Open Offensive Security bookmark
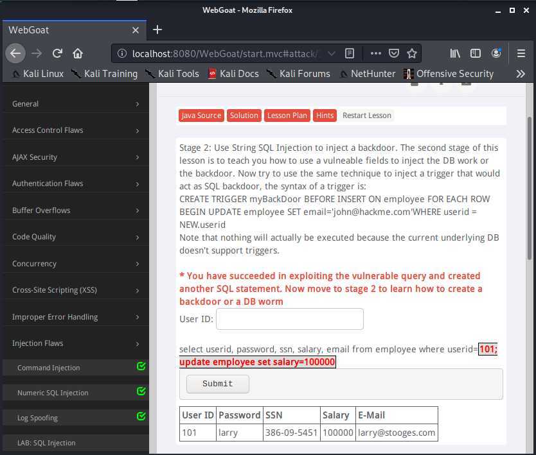The width and height of the screenshot is (536, 455). [449, 74]
